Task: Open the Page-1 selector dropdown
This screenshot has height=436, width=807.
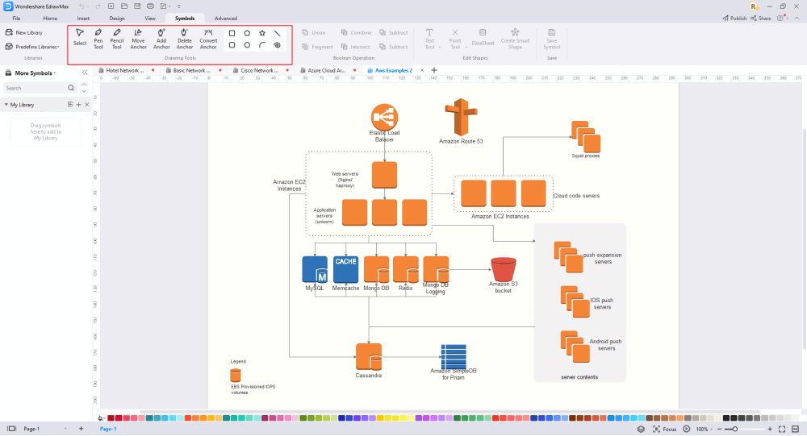Action: 45,428
